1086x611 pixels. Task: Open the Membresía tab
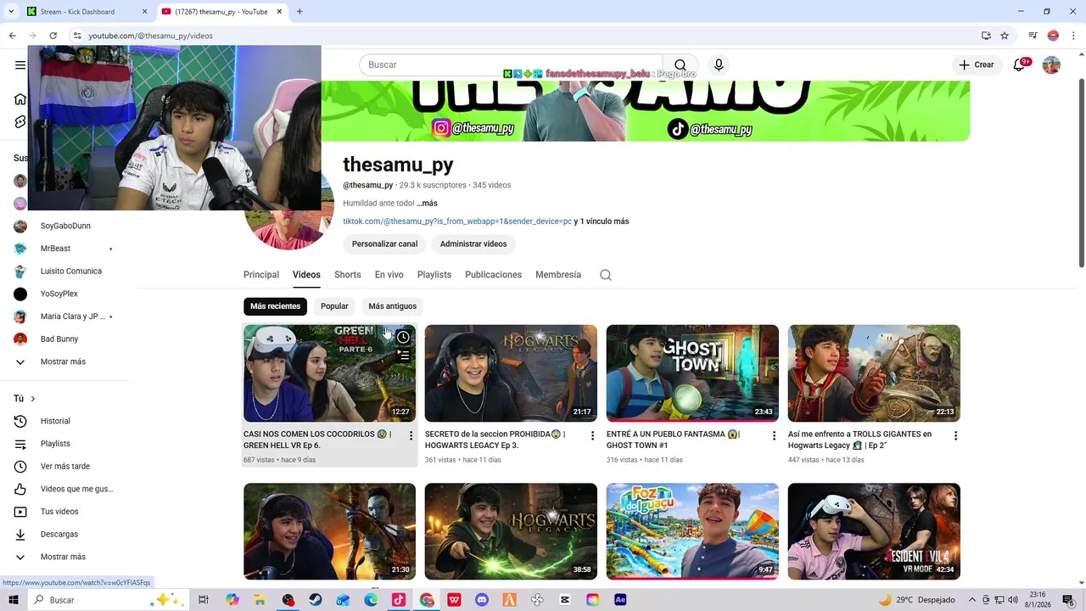[558, 275]
